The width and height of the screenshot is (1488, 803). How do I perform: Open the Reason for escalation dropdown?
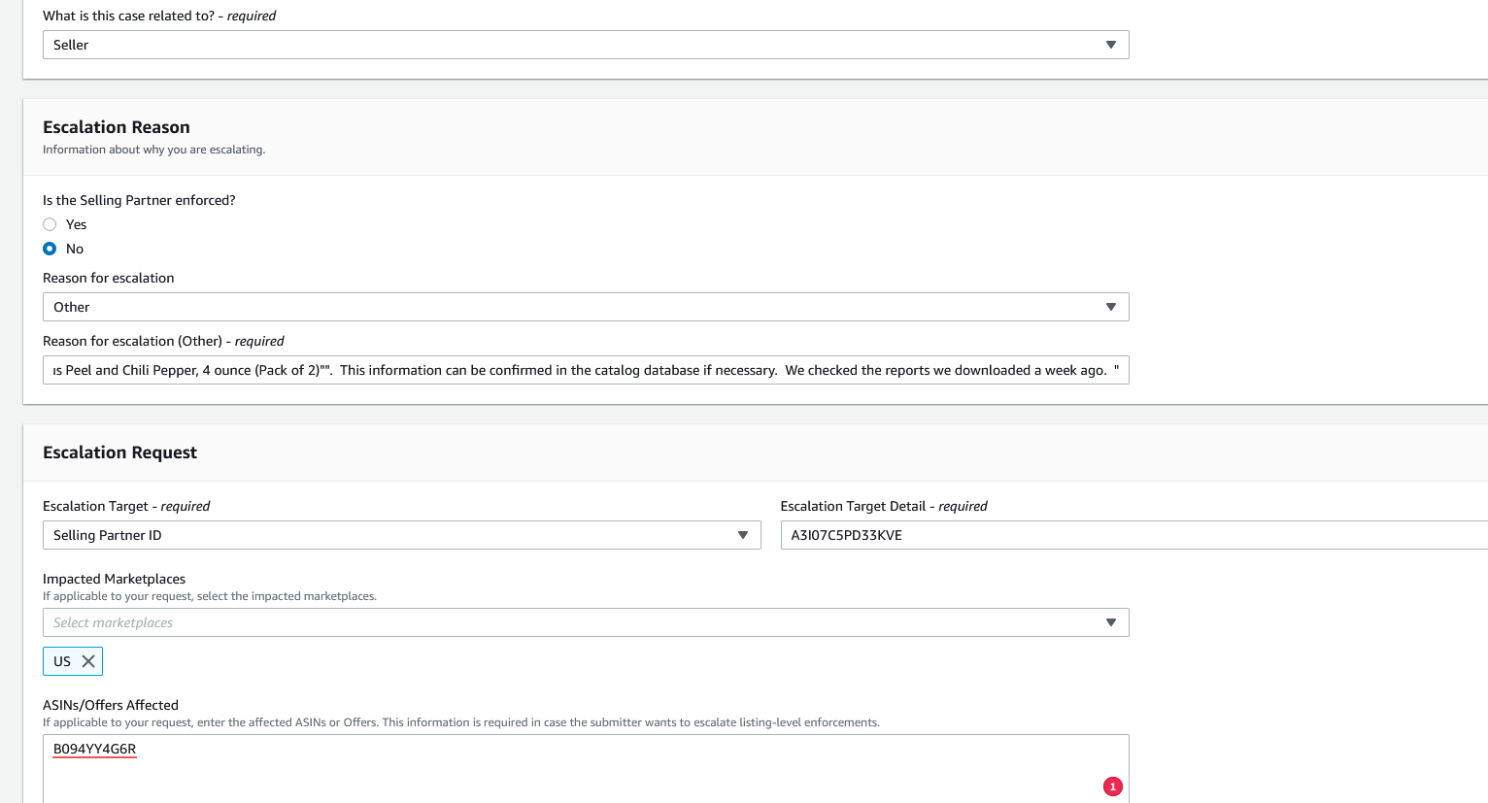[586, 307]
